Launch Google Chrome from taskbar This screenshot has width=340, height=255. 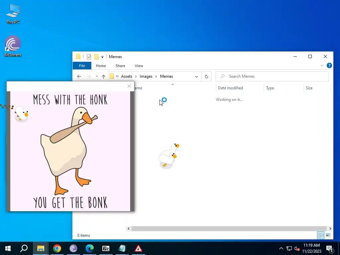[x=57, y=248]
